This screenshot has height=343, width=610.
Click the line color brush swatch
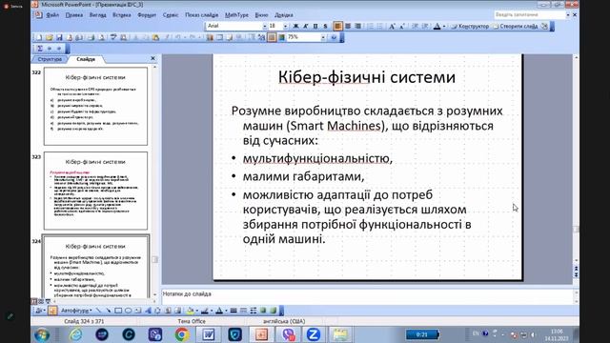(x=205, y=311)
